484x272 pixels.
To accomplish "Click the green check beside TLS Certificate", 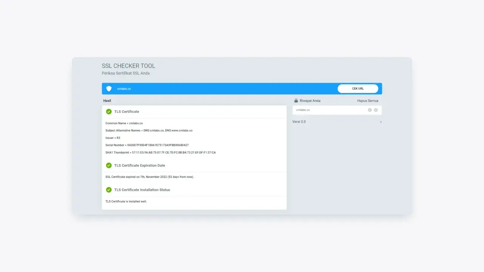I will tap(109, 112).
